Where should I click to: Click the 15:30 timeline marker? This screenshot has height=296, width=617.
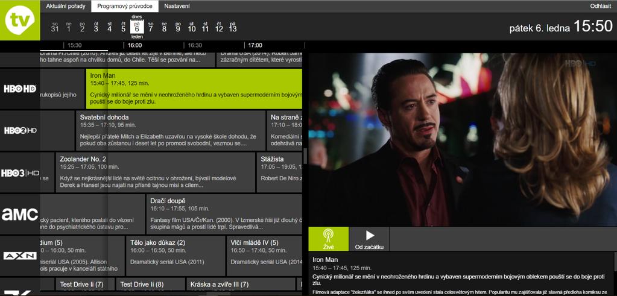[x=75, y=45]
